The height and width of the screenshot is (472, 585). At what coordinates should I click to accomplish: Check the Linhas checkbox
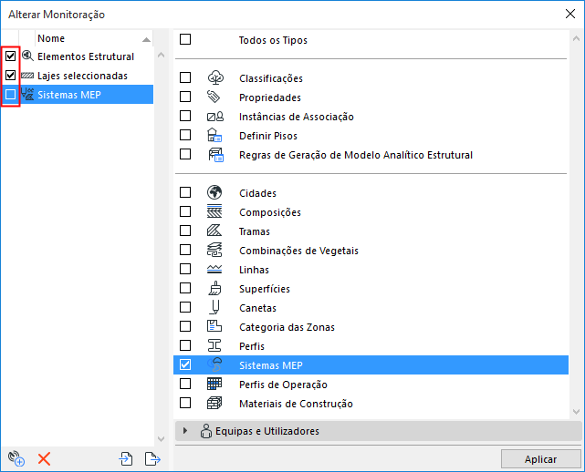pos(185,269)
